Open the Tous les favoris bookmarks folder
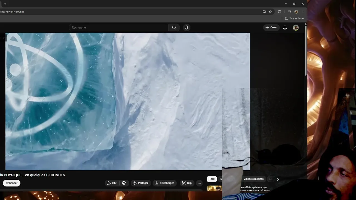Screen dimensions: 356x200 (x=295, y=19)
